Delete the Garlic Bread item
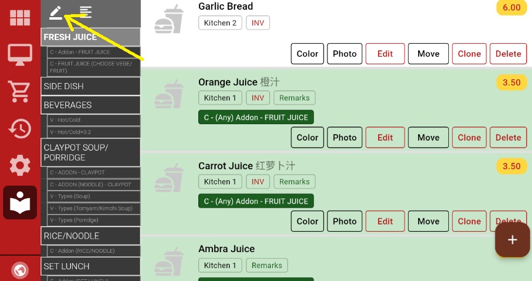 tap(508, 53)
